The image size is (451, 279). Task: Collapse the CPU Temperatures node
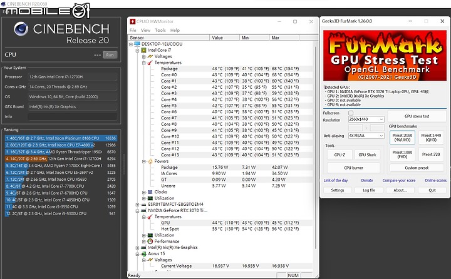pos(144,63)
